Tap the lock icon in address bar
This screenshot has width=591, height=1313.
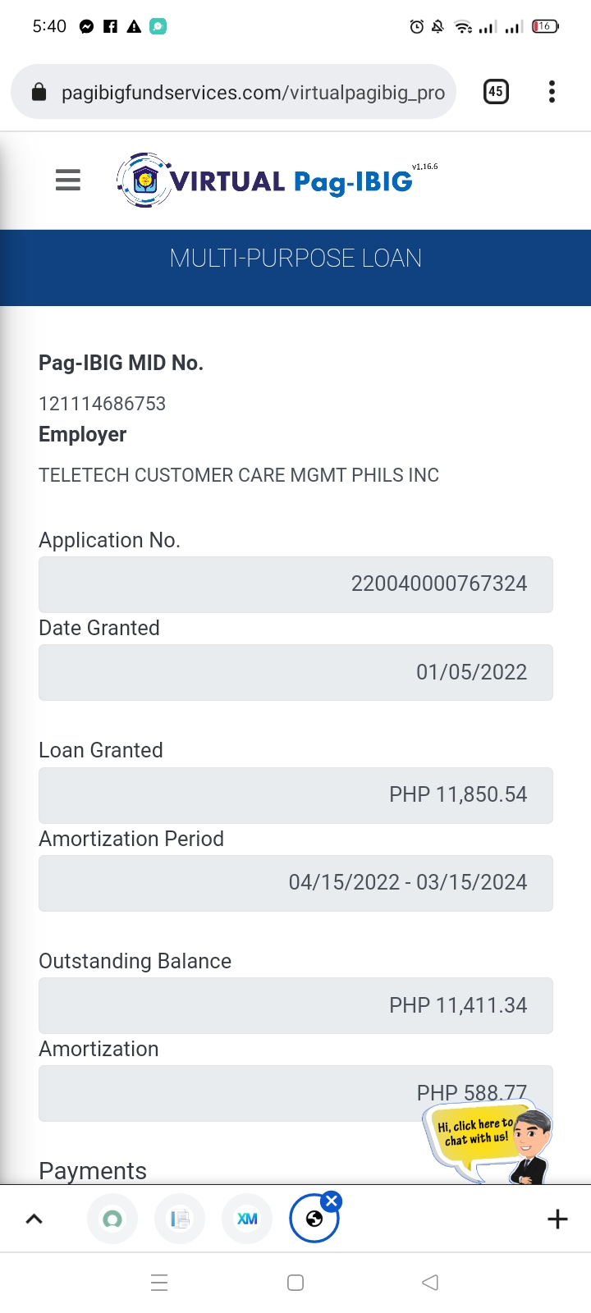[39, 93]
